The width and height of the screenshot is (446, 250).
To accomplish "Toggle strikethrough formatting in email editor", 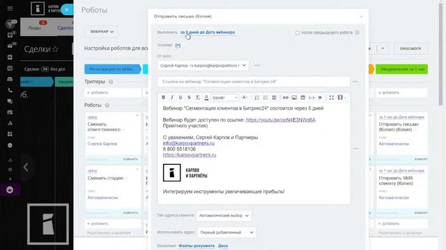I will tap(189, 97).
